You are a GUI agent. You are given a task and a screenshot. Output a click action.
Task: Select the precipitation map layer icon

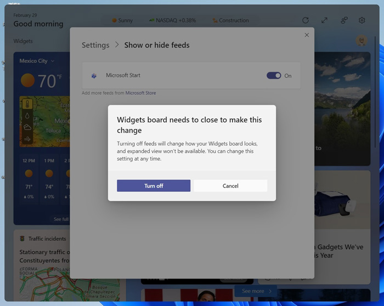[x=27, y=116]
